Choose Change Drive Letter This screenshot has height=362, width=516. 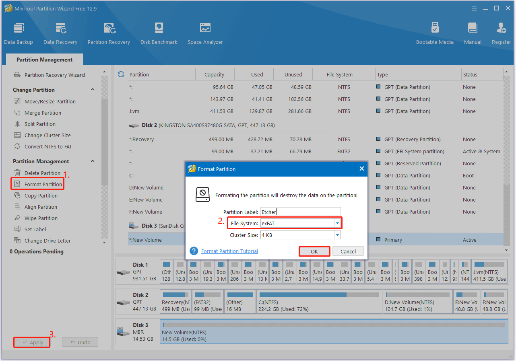point(43,241)
